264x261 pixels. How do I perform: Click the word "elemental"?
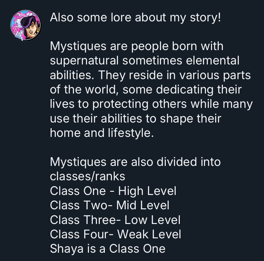(x=213, y=61)
